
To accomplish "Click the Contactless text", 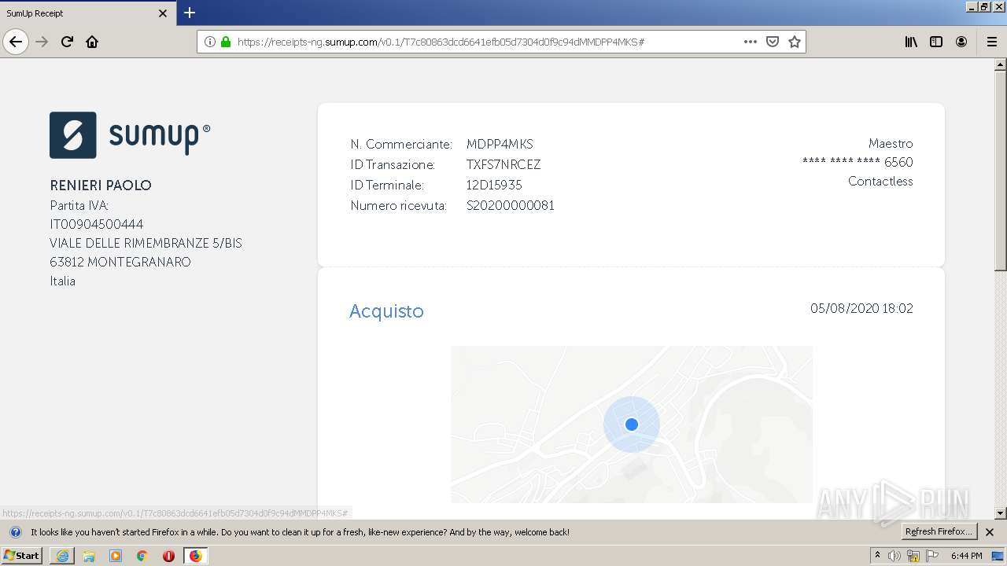I will pos(880,182).
